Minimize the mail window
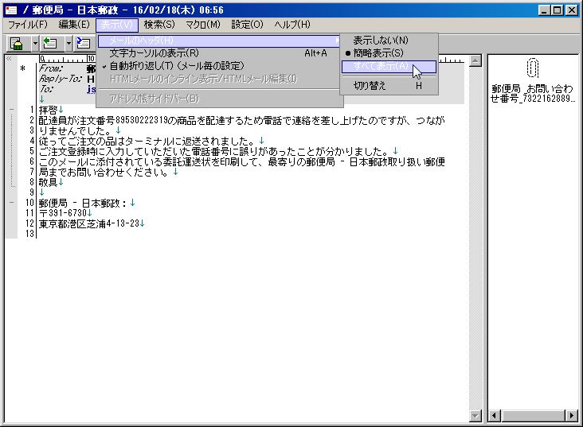The width and height of the screenshot is (583, 427). [544, 10]
